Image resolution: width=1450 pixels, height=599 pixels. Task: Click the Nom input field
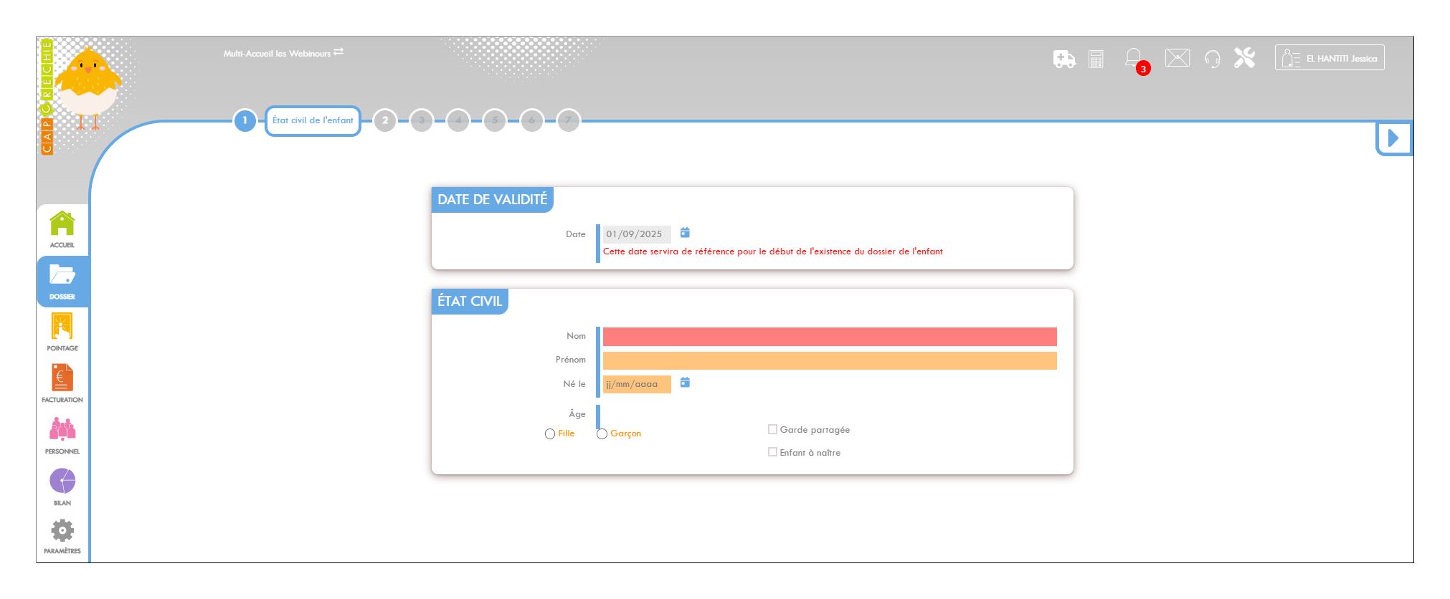click(829, 337)
